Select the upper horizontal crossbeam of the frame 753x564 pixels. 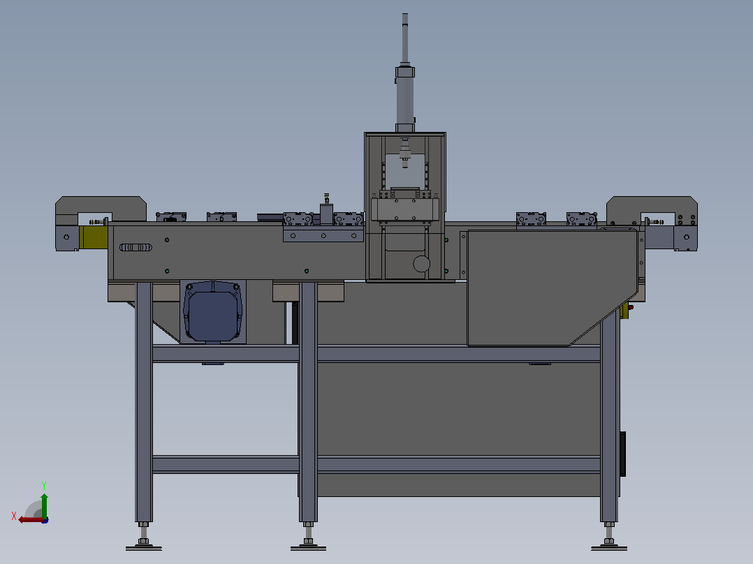(x=376, y=354)
